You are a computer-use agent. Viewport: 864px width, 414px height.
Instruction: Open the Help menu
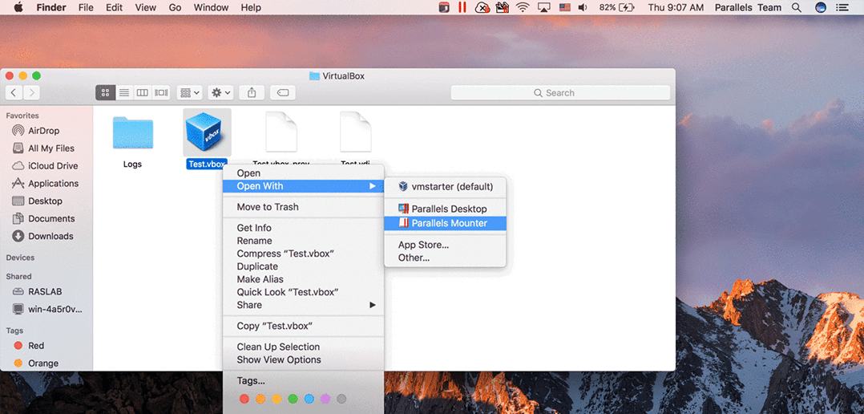point(252,8)
